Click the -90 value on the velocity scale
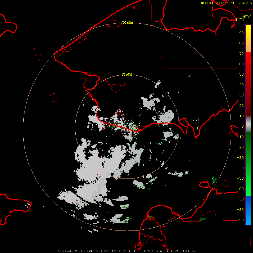 [240, 220]
